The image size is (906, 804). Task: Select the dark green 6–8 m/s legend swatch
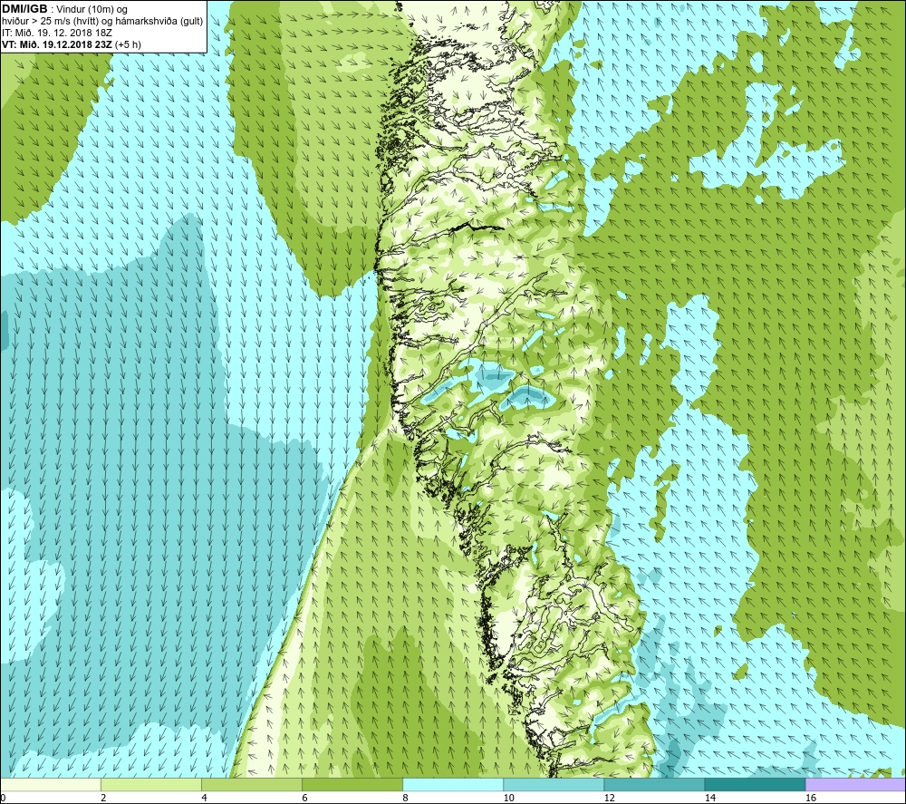(x=352, y=785)
